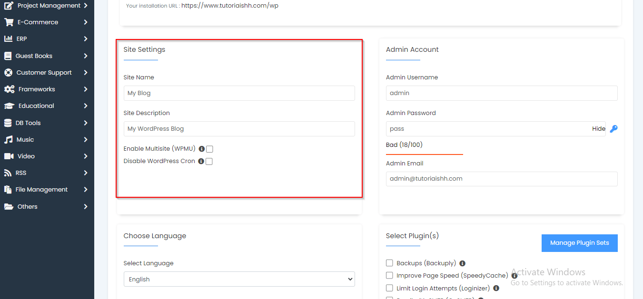The height and width of the screenshot is (299, 643).
Task: Expand the Project Management category arrow
Action: tap(86, 6)
